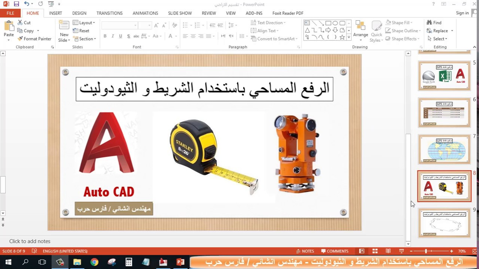Open the font name combo box

[120, 25]
